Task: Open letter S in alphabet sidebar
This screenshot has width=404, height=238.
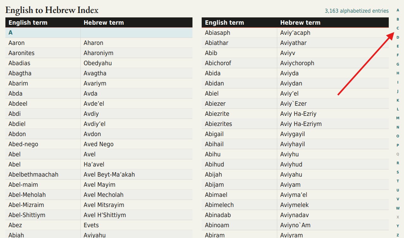Action: tap(398, 172)
